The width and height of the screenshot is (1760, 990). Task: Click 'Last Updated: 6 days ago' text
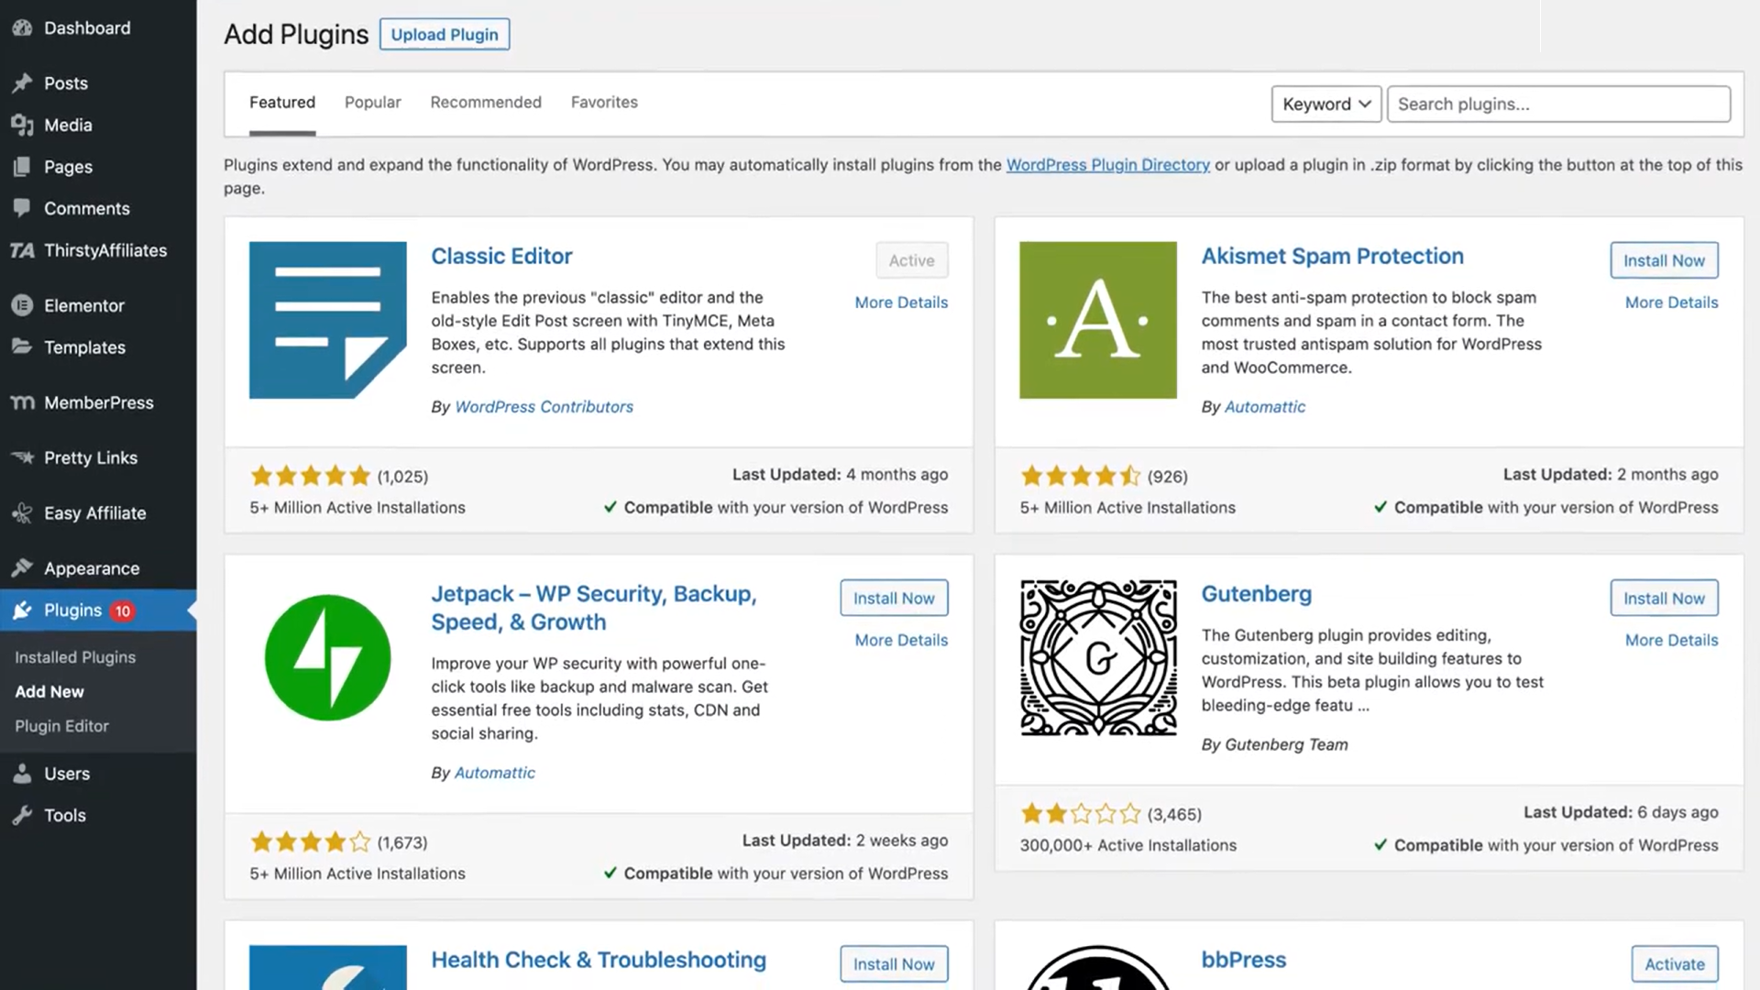click(1620, 812)
